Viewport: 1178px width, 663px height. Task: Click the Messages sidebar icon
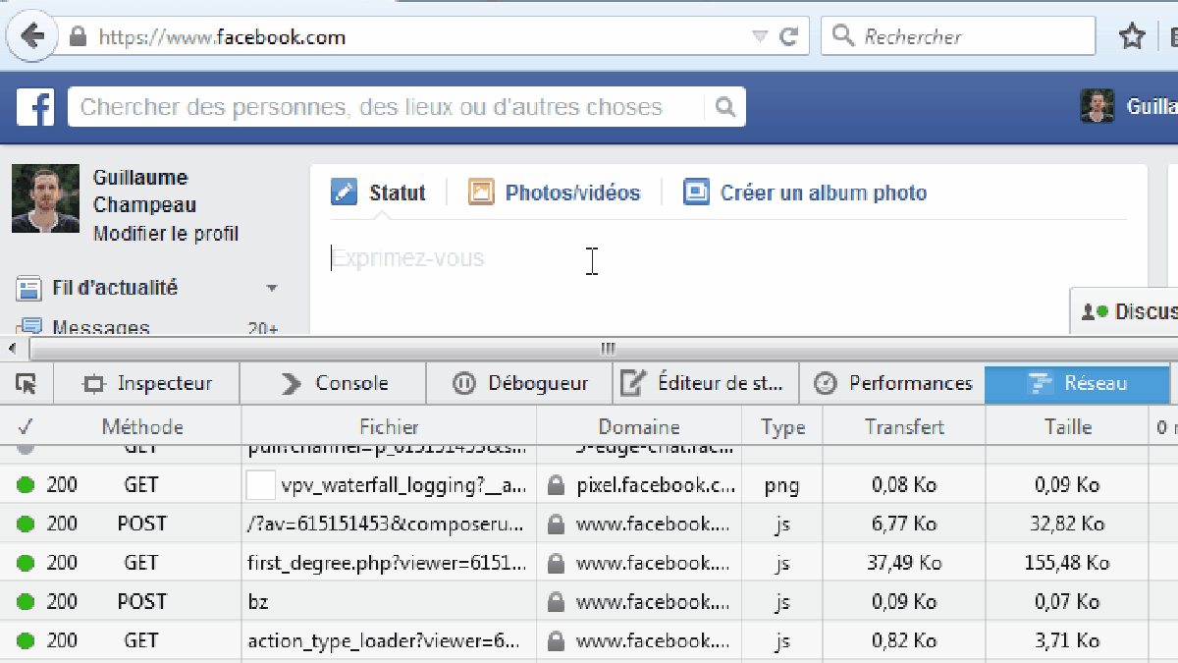point(29,326)
